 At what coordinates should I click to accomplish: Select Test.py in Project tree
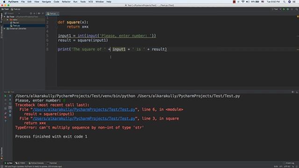click(15, 26)
